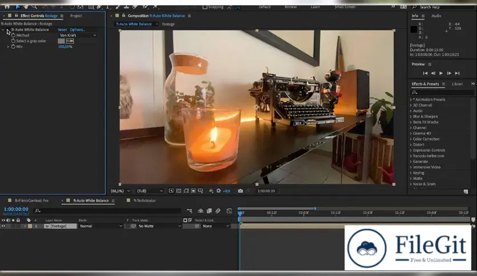
Task: Click the timeline search field
Action: 108,210
